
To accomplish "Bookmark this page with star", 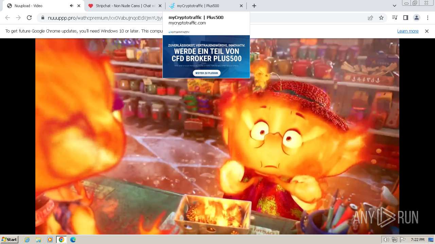I will click(381, 18).
